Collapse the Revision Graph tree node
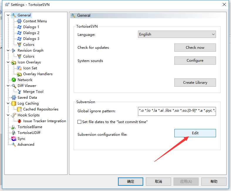The height and width of the screenshot is (191, 231). click(8, 51)
